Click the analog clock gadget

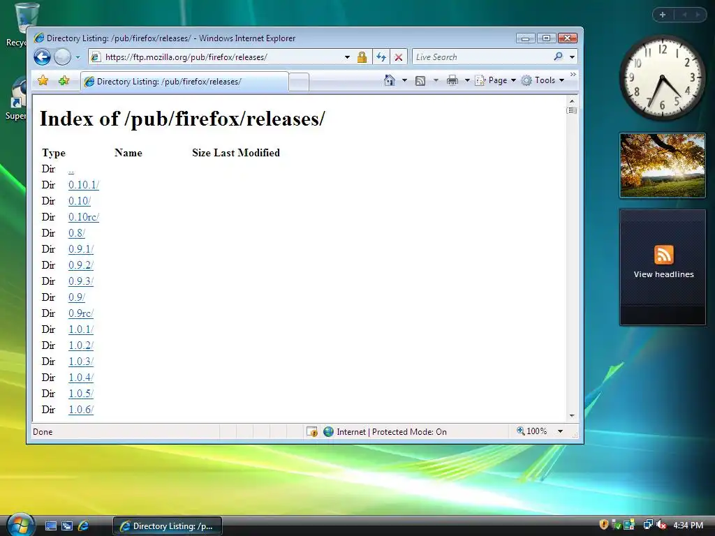[662, 77]
